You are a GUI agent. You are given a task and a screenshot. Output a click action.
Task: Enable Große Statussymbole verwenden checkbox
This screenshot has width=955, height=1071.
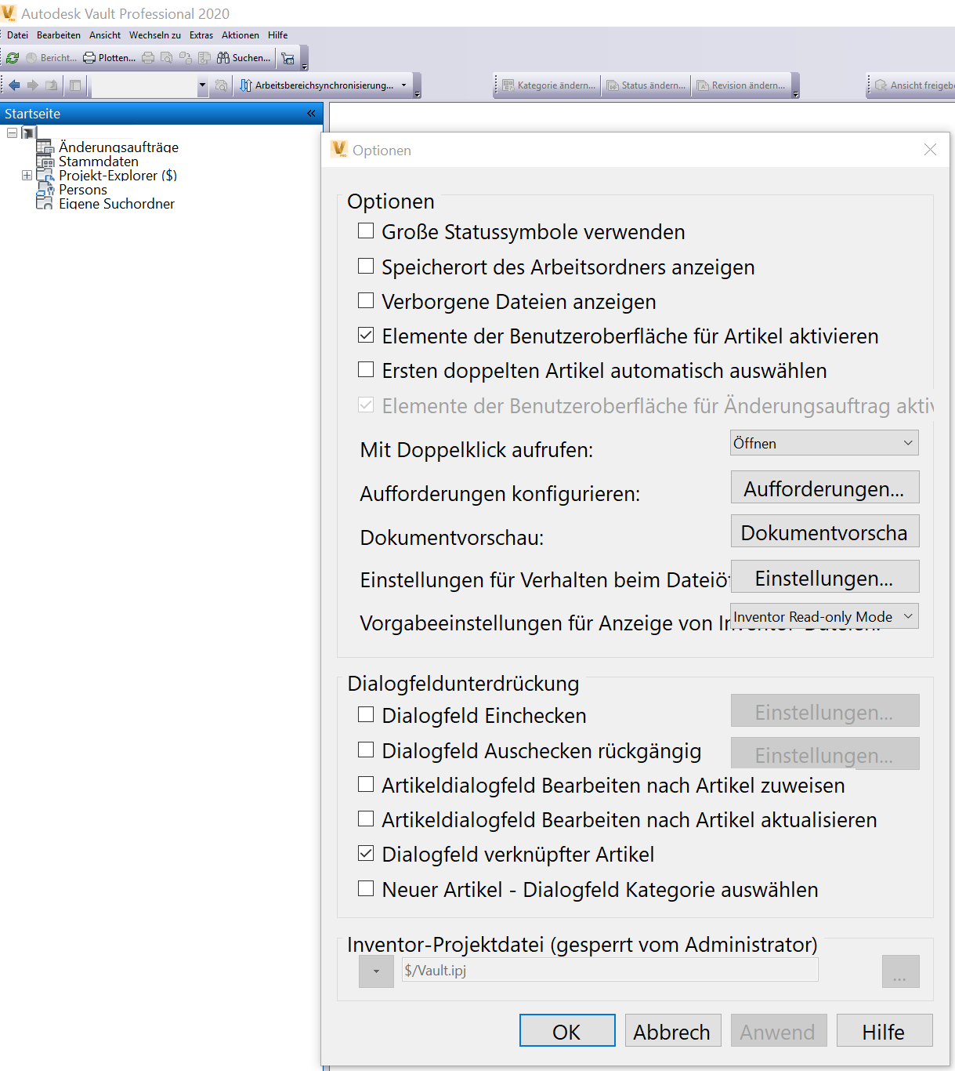tap(366, 231)
